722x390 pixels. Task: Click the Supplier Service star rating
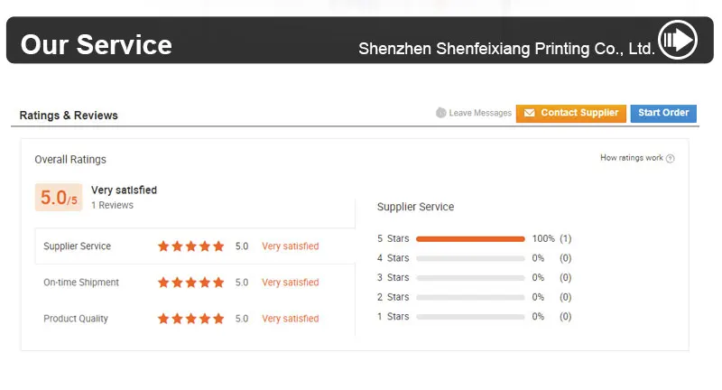point(191,246)
